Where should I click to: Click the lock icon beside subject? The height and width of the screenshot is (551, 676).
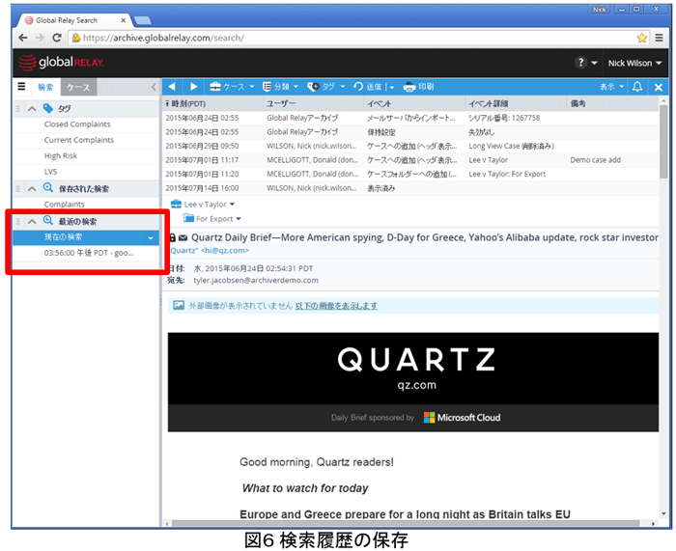pyautogui.click(x=173, y=237)
